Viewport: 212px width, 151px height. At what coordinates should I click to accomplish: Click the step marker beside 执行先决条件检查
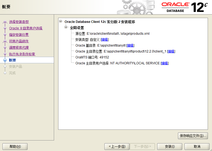[5, 54]
